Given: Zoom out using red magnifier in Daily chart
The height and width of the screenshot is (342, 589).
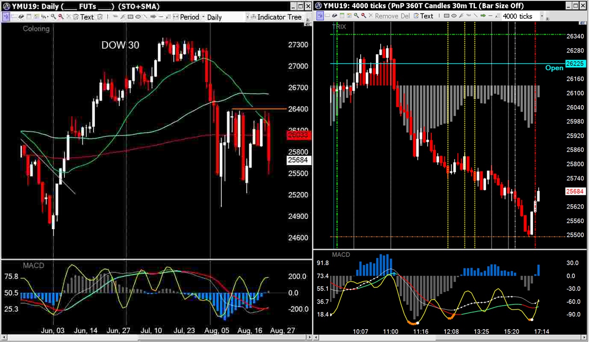Looking at the screenshot, I should point(61,17).
